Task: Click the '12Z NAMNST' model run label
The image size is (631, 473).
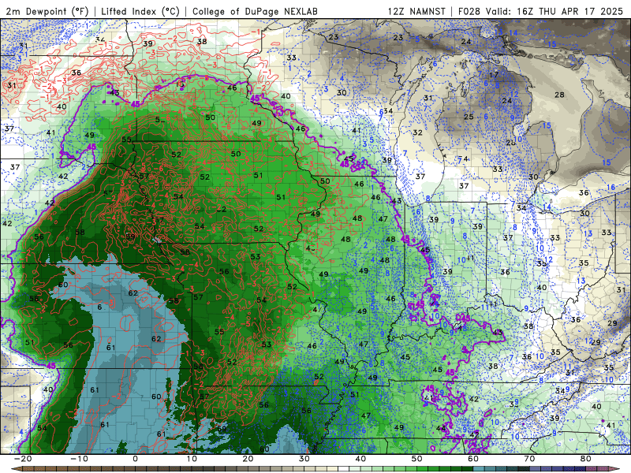Action: [416, 11]
